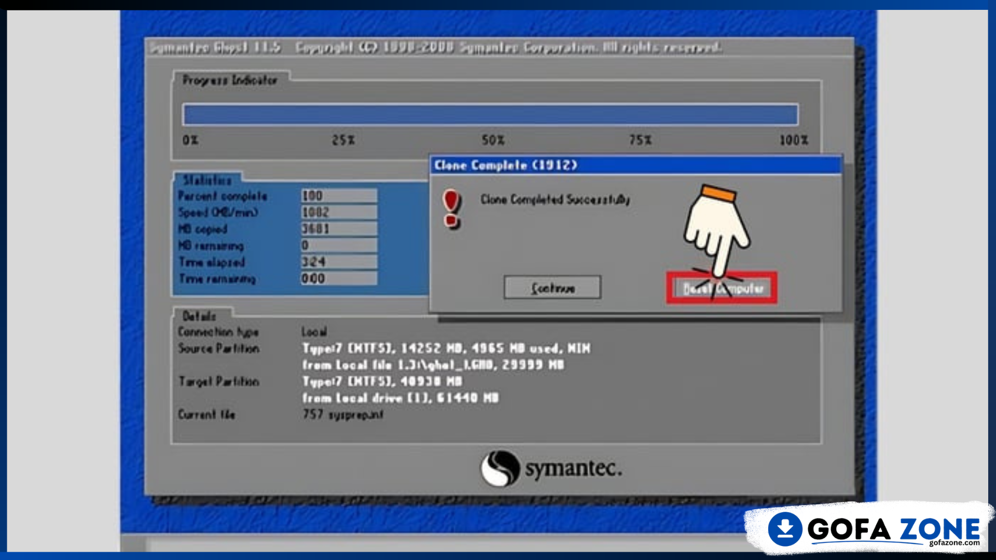Viewport: 996px width, 560px height.
Task: Click the Progress Indicator group label
Action: point(230,80)
